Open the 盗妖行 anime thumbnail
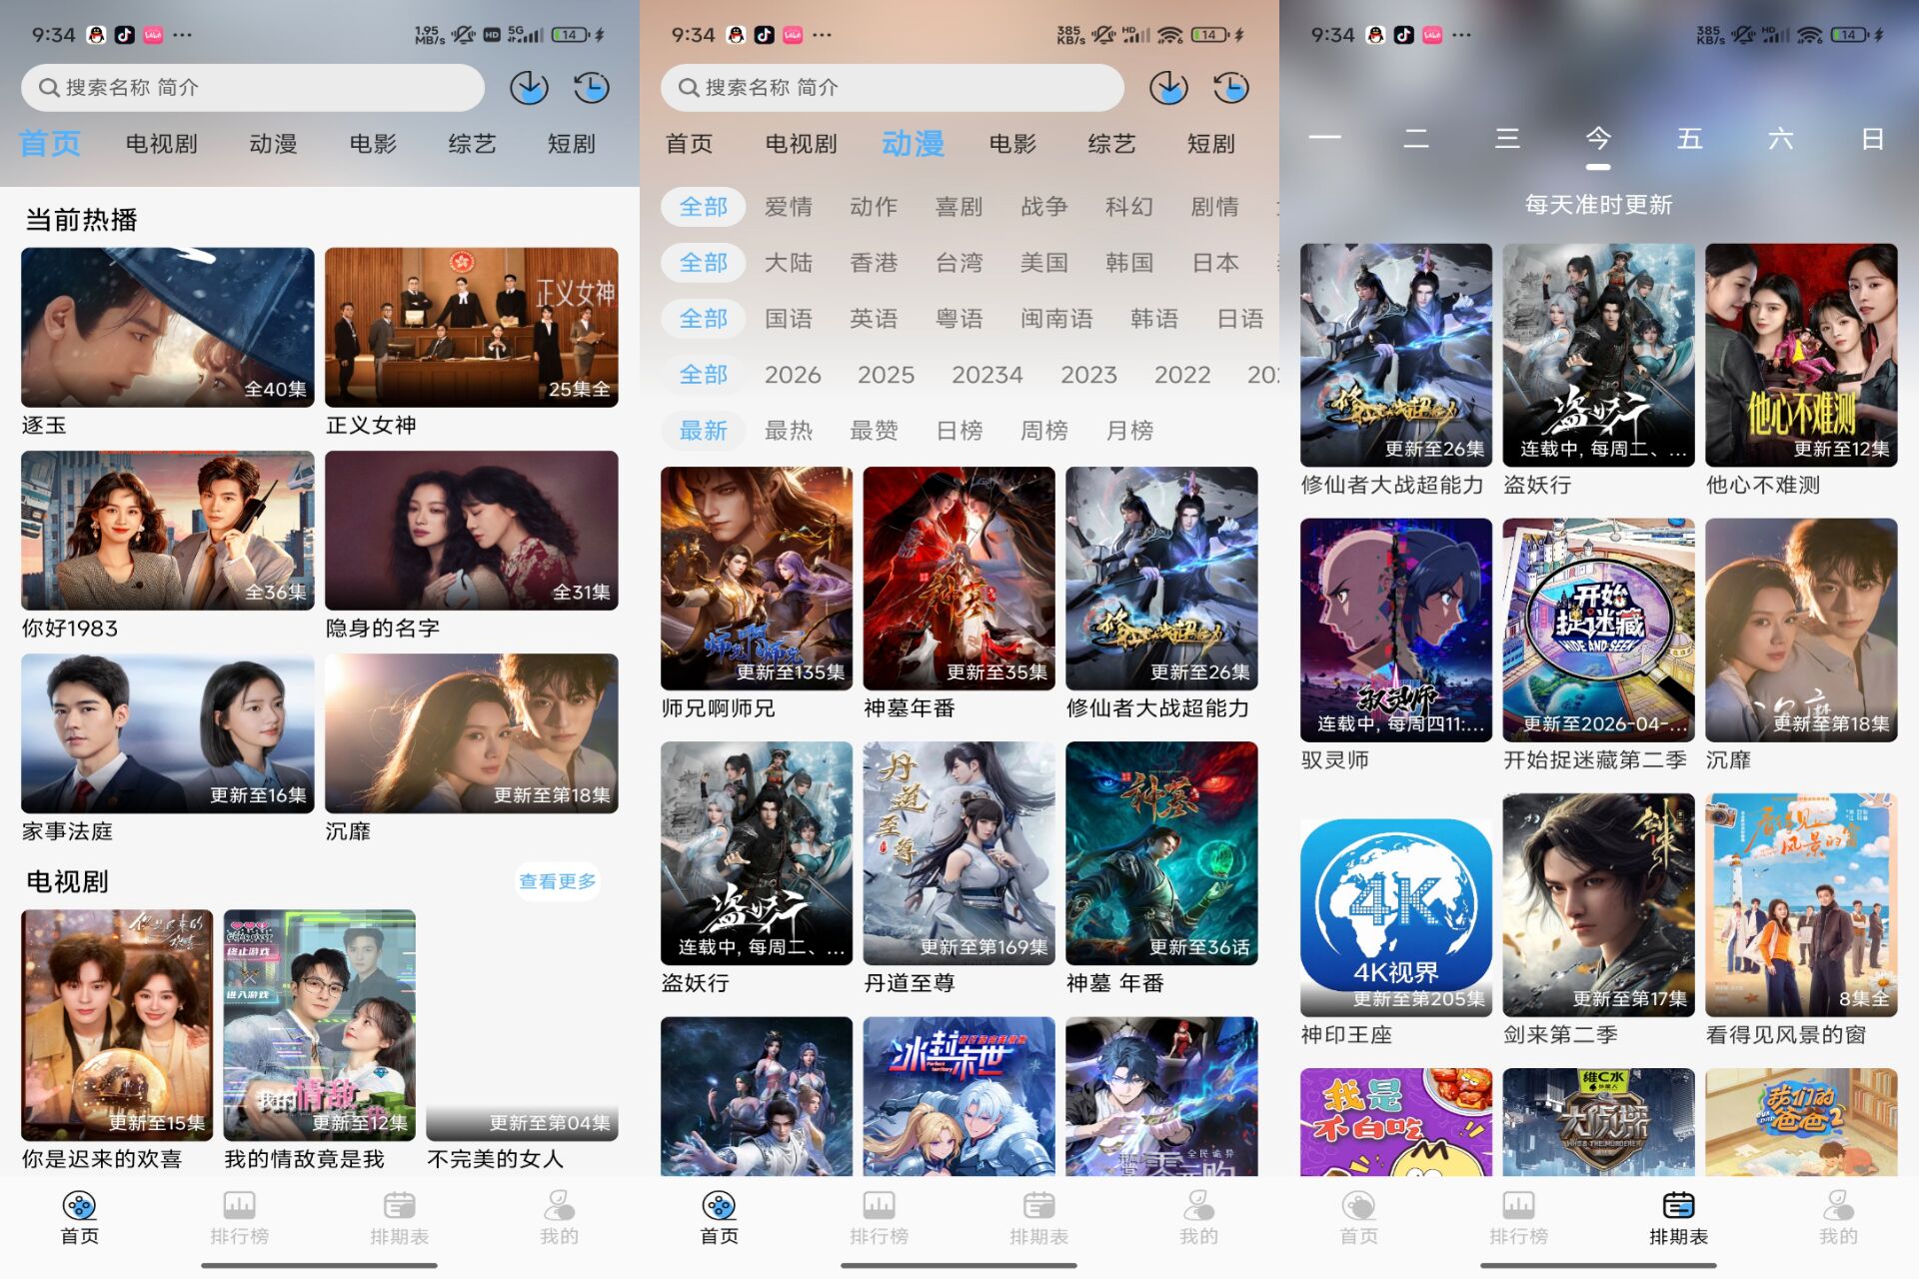The width and height of the screenshot is (1919, 1279). point(757,854)
